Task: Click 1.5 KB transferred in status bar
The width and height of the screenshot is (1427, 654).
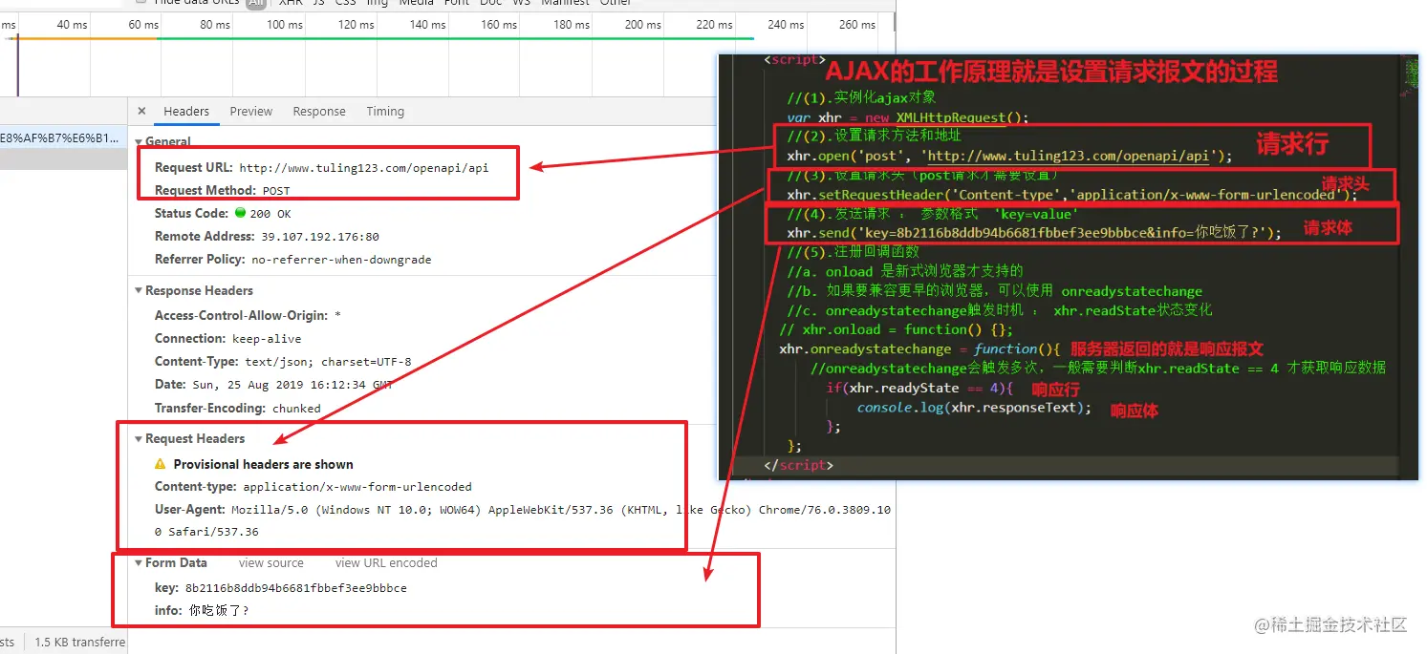Action: click(80, 643)
